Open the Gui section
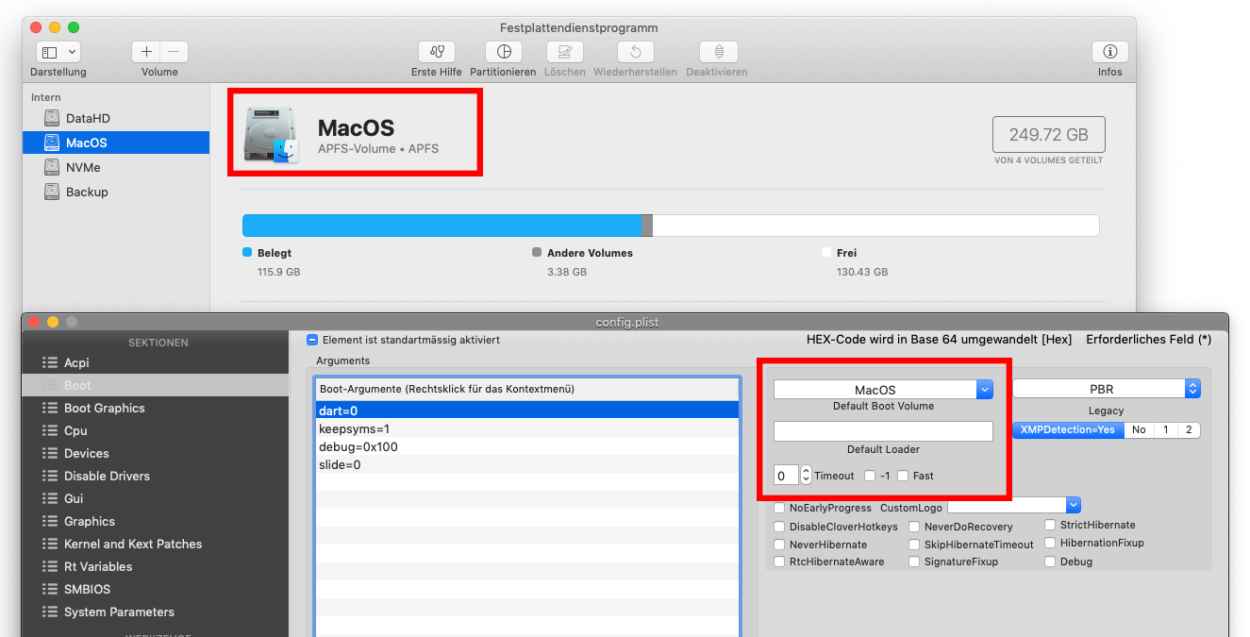 click(155, 498)
